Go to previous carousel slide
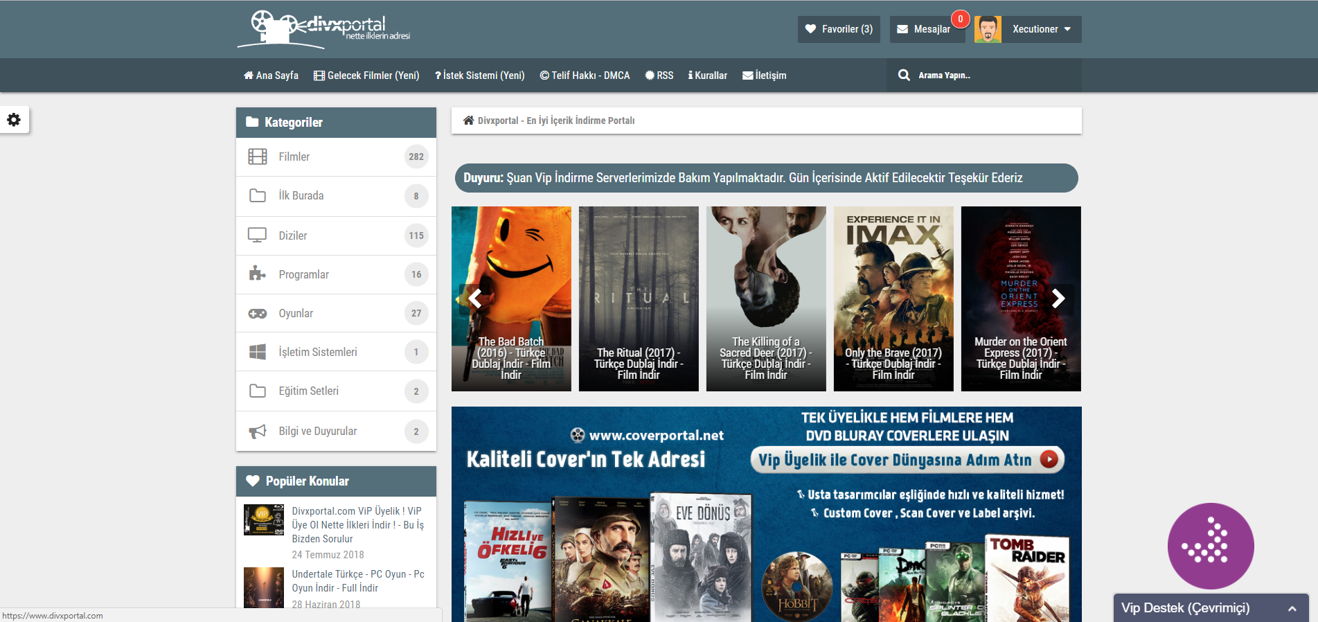Screen dimensions: 1318x622 [x=474, y=299]
